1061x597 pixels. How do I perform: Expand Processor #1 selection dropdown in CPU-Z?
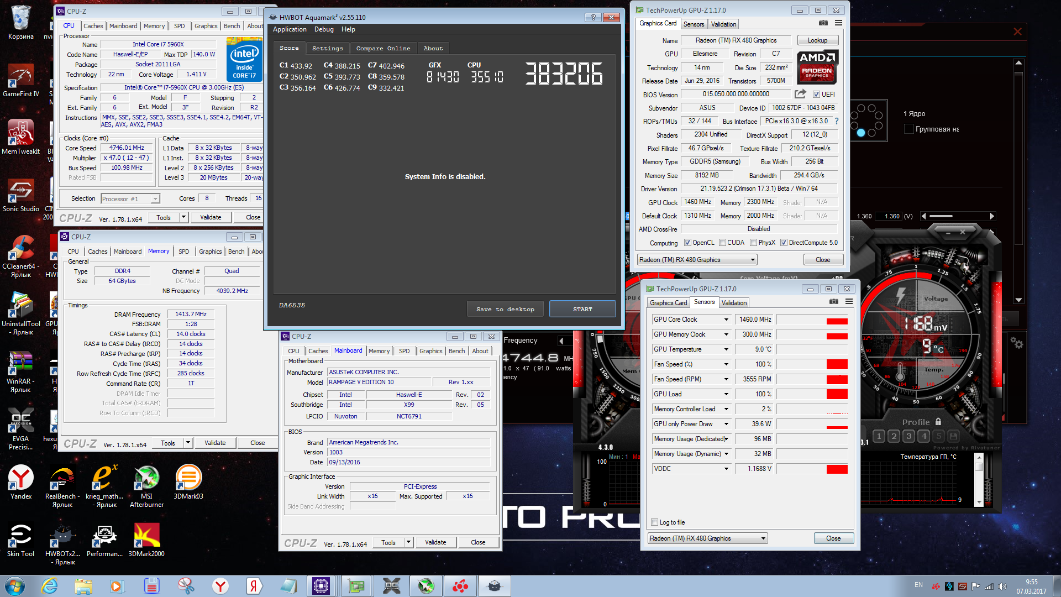155,199
